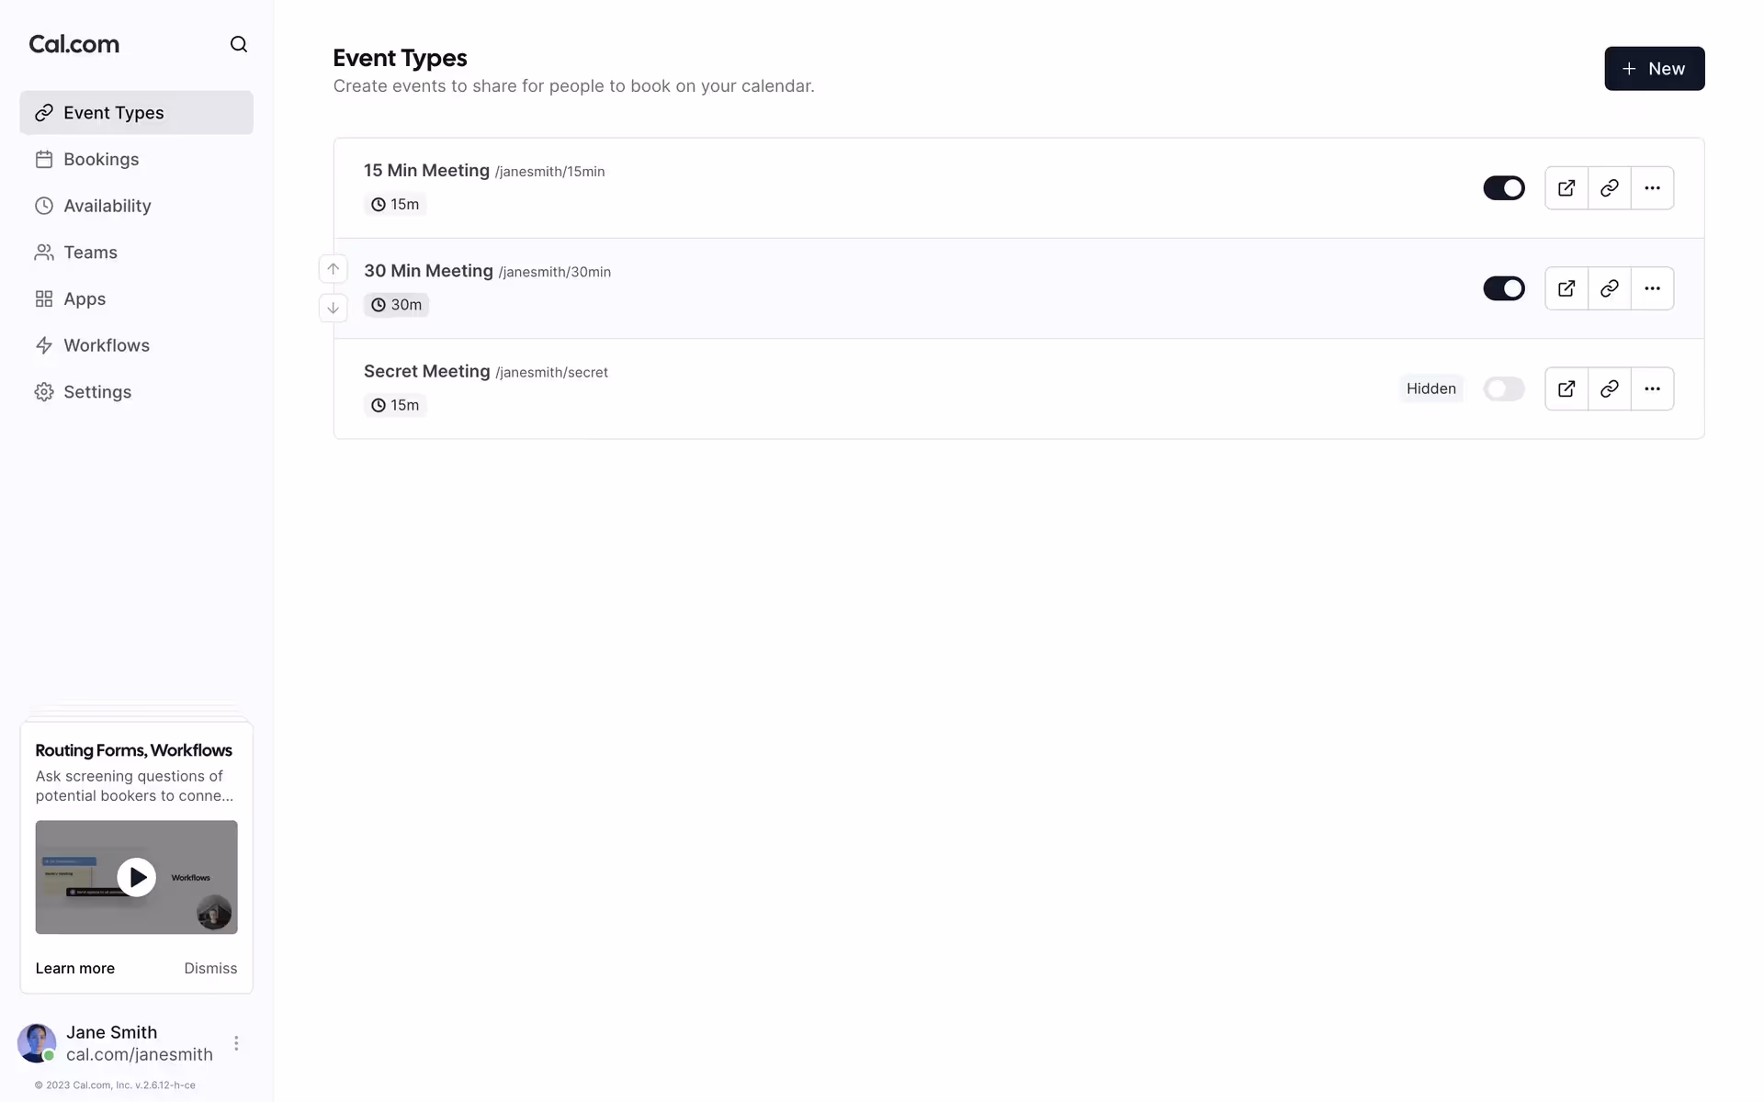The width and height of the screenshot is (1764, 1102).
Task: Copy link to 15 Min Meeting
Action: click(x=1609, y=188)
